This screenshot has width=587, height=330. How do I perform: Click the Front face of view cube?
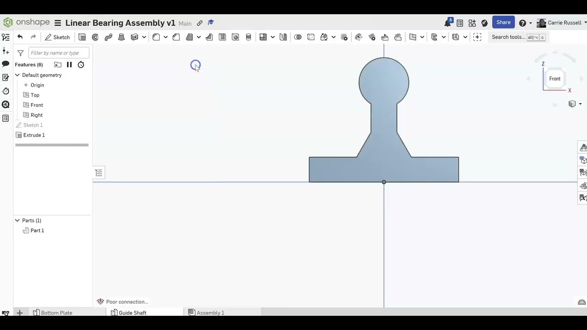click(x=555, y=79)
